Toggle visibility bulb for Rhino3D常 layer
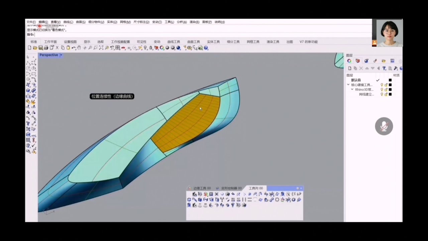Viewport: 428px width, 241px height. [x=382, y=90]
